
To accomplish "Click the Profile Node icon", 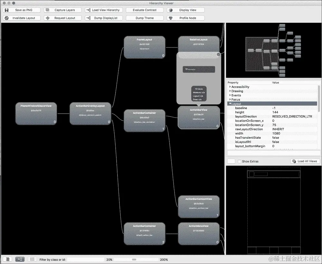I will tap(171, 18).
